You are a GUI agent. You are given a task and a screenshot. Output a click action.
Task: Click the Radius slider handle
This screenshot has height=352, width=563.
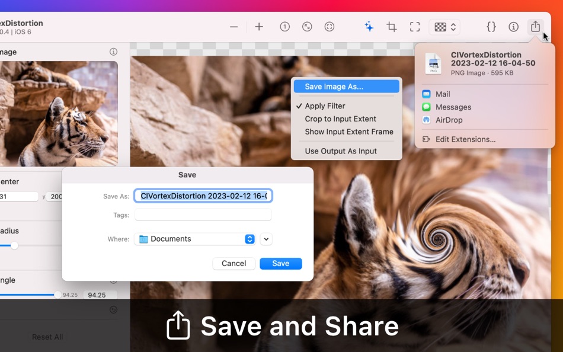tap(14, 246)
